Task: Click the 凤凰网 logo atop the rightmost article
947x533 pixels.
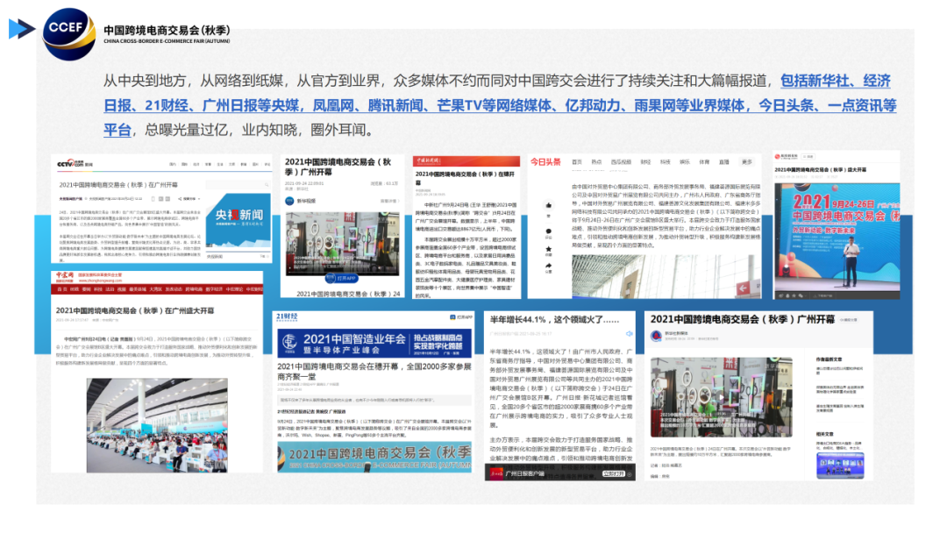Action: click(787, 157)
